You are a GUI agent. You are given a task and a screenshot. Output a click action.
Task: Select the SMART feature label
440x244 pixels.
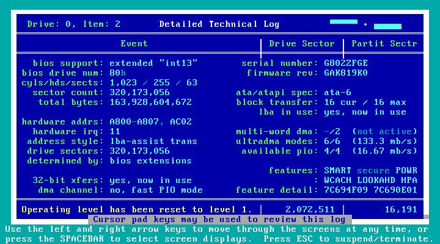pyautogui.click(x=338, y=171)
